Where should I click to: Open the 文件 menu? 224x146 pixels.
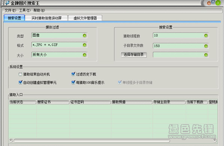(10, 11)
